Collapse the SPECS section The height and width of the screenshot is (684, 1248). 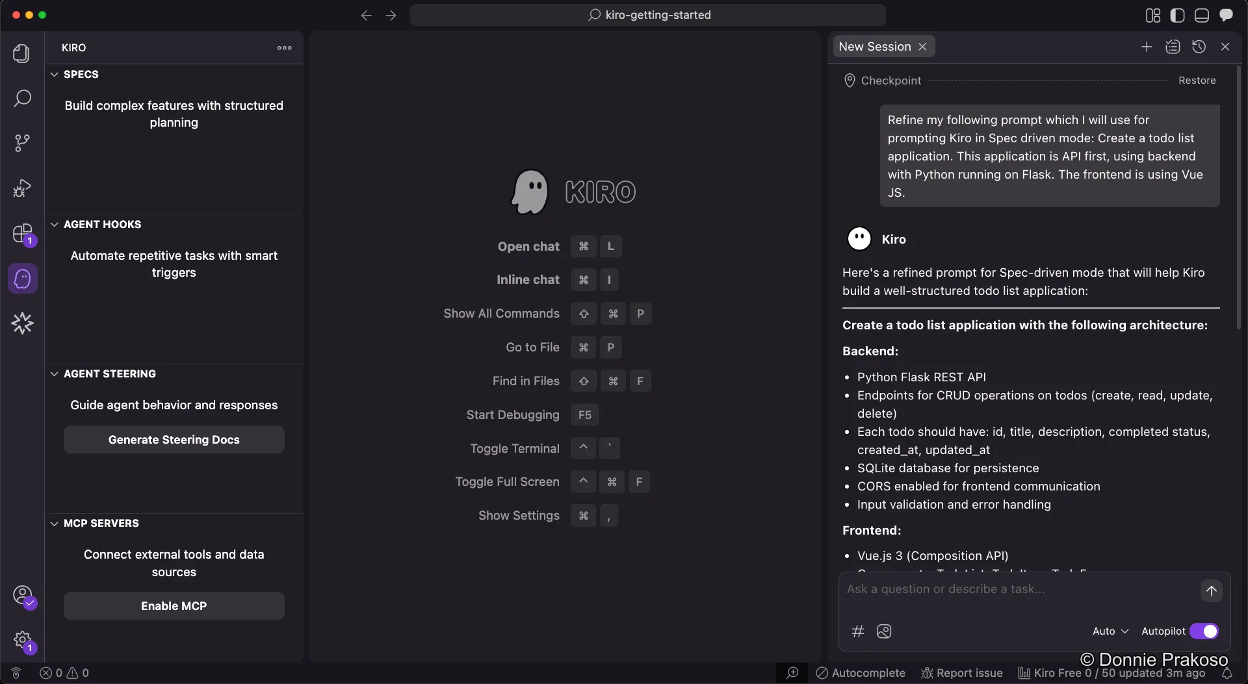pyautogui.click(x=54, y=74)
